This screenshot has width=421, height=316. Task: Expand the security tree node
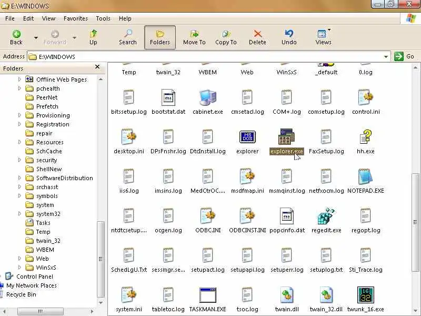point(19,160)
